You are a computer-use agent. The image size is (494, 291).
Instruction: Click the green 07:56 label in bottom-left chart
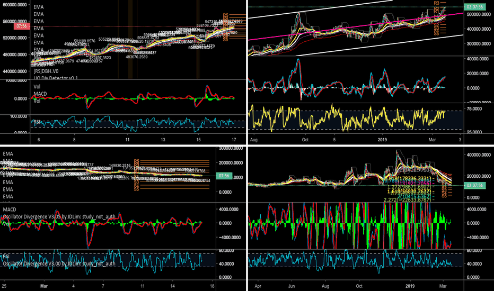click(x=224, y=176)
